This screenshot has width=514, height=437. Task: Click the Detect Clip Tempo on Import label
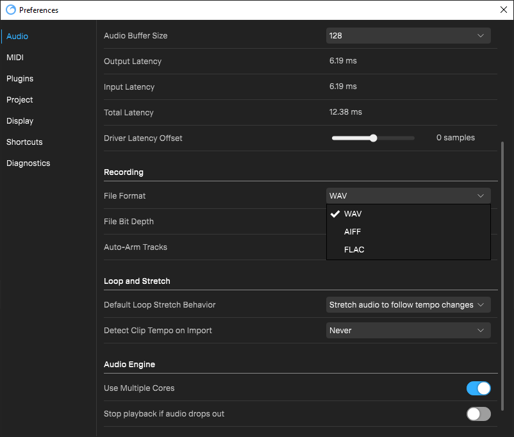(x=158, y=331)
